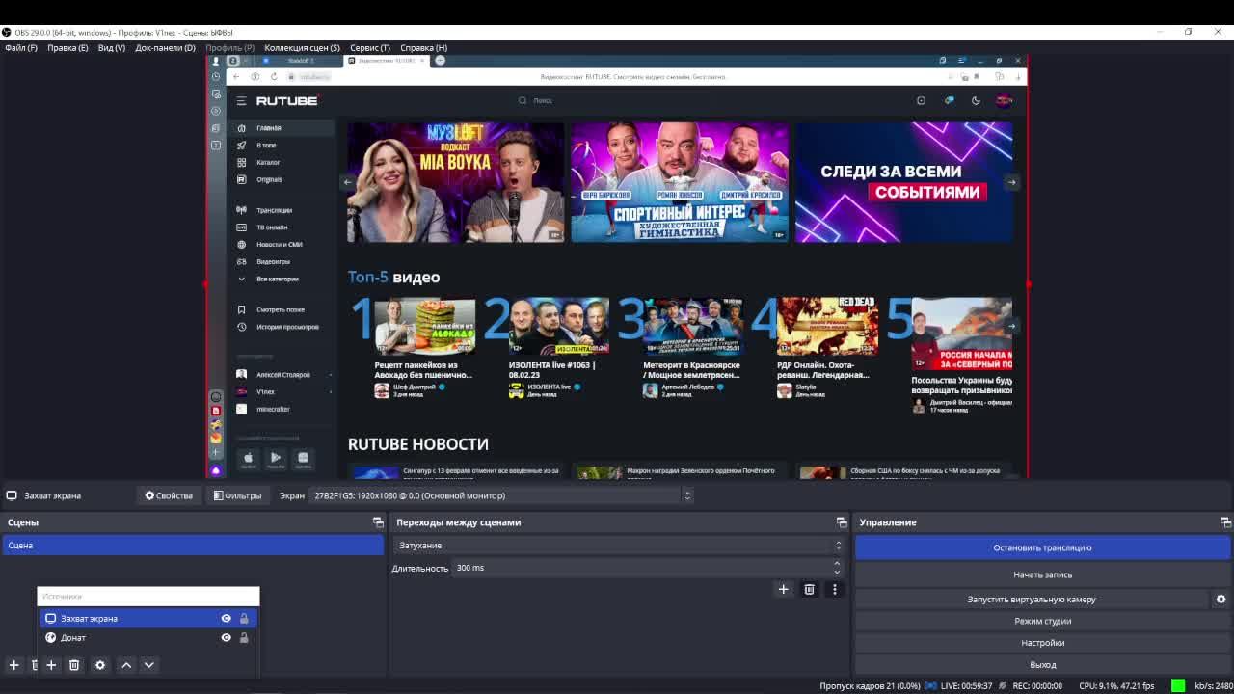Click the Выход button

coord(1042,665)
